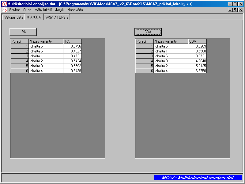
Task: Click the MCA7 application icon in title bar
Action: coord(4,4)
